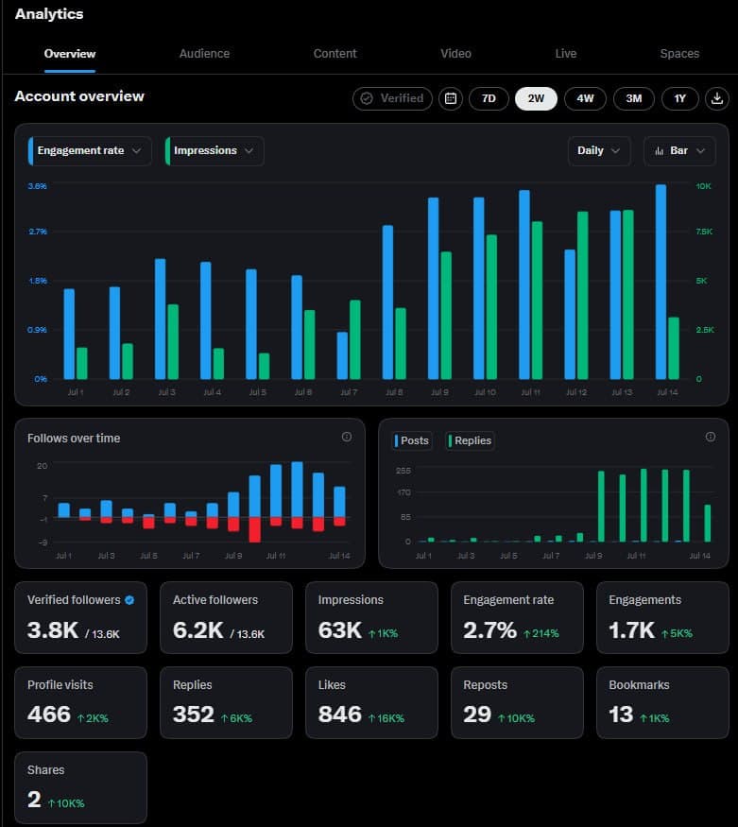738x827 pixels.
Task: Select the 1Y time range
Action: [x=680, y=98]
